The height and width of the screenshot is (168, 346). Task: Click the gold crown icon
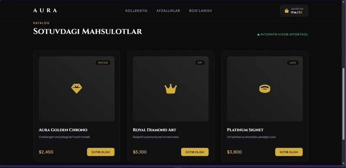pyautogui.click(x=170, y=89)
